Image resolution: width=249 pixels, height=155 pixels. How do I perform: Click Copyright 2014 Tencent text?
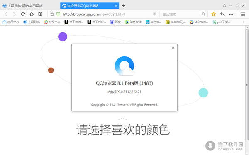pyautogui.click(x=124, y=104)
